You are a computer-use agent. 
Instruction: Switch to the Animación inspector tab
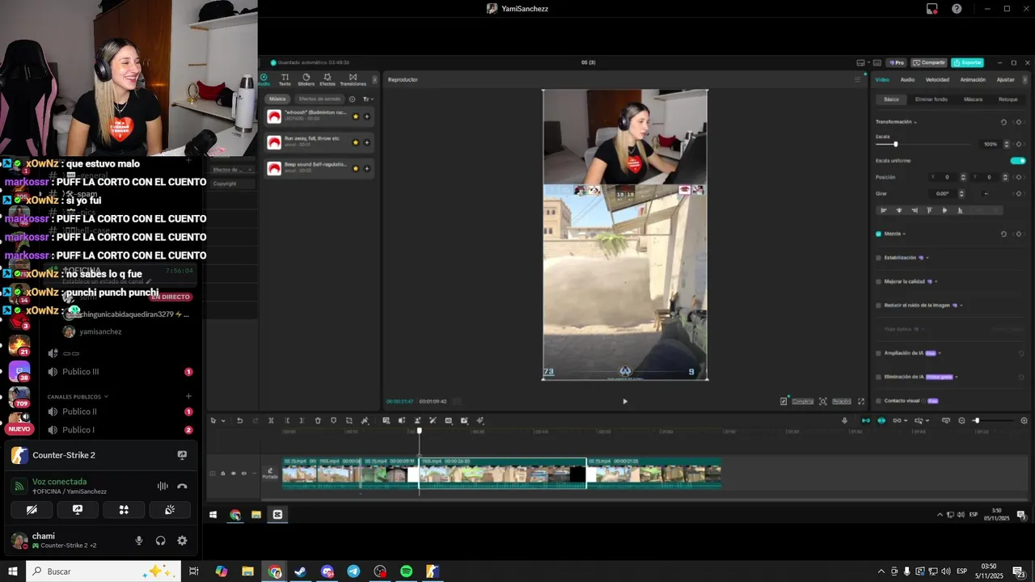pos(973,79)
